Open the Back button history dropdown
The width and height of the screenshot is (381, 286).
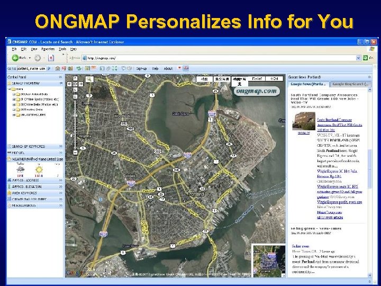(x=30, y=58)
